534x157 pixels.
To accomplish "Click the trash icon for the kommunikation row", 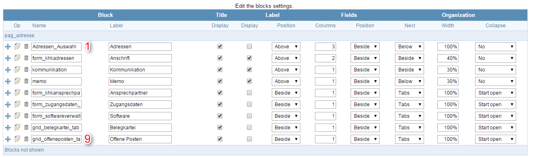I will pyautogui.click(x=26, y=70).
